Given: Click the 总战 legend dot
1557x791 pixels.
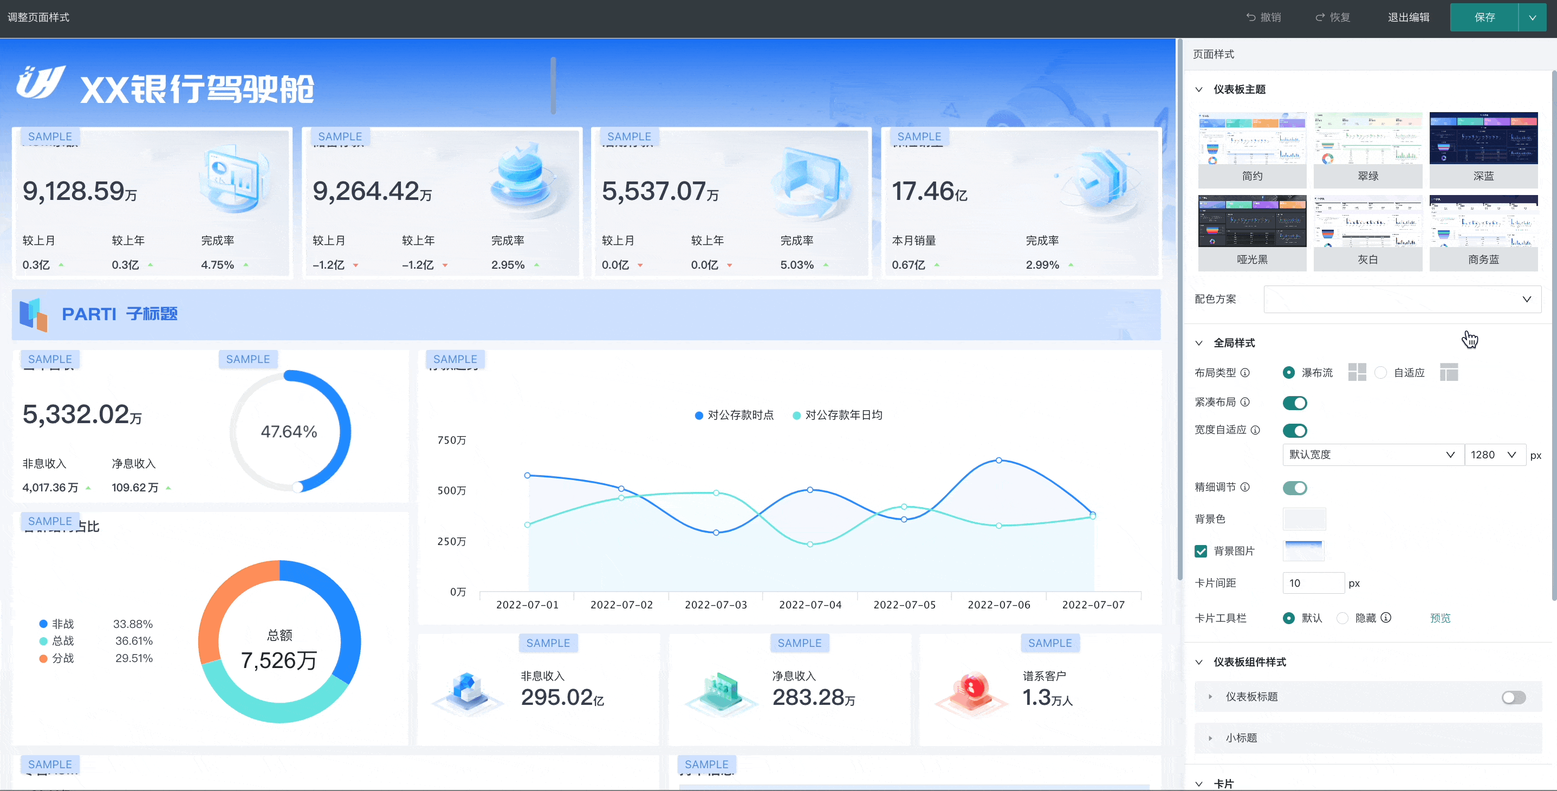Looking at the screenshot, I should pyautogui.click(x=43, y=640).
